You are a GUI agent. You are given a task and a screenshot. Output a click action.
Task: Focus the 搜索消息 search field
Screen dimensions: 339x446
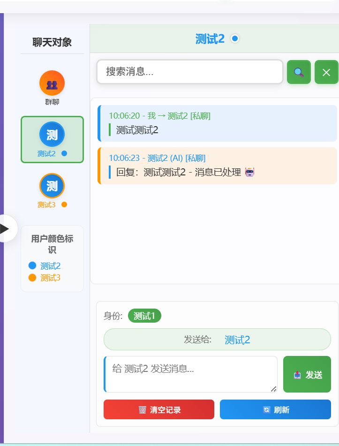(x=190, y=72)
